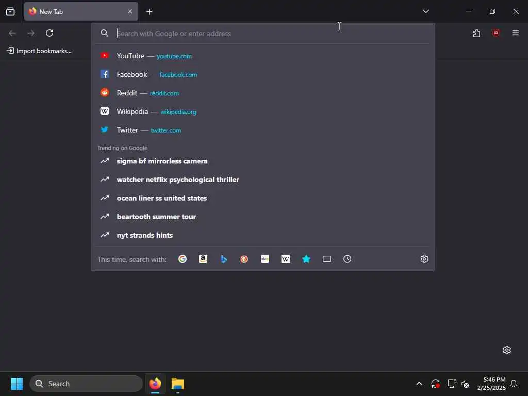Search bookmarks with star icon
The width and height of the screenshot is (528, 396).
click(x=306, y=259)
